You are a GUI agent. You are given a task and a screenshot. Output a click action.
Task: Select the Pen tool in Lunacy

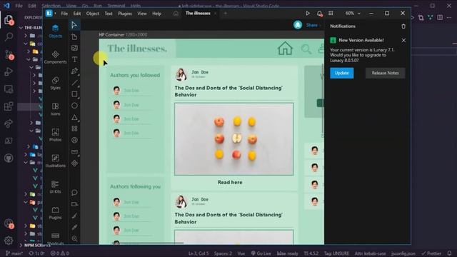(x=74, y=71)
